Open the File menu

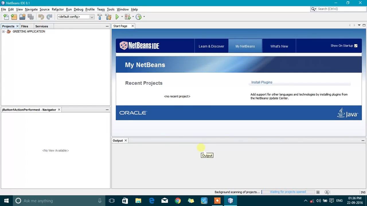tap(3, 9)
